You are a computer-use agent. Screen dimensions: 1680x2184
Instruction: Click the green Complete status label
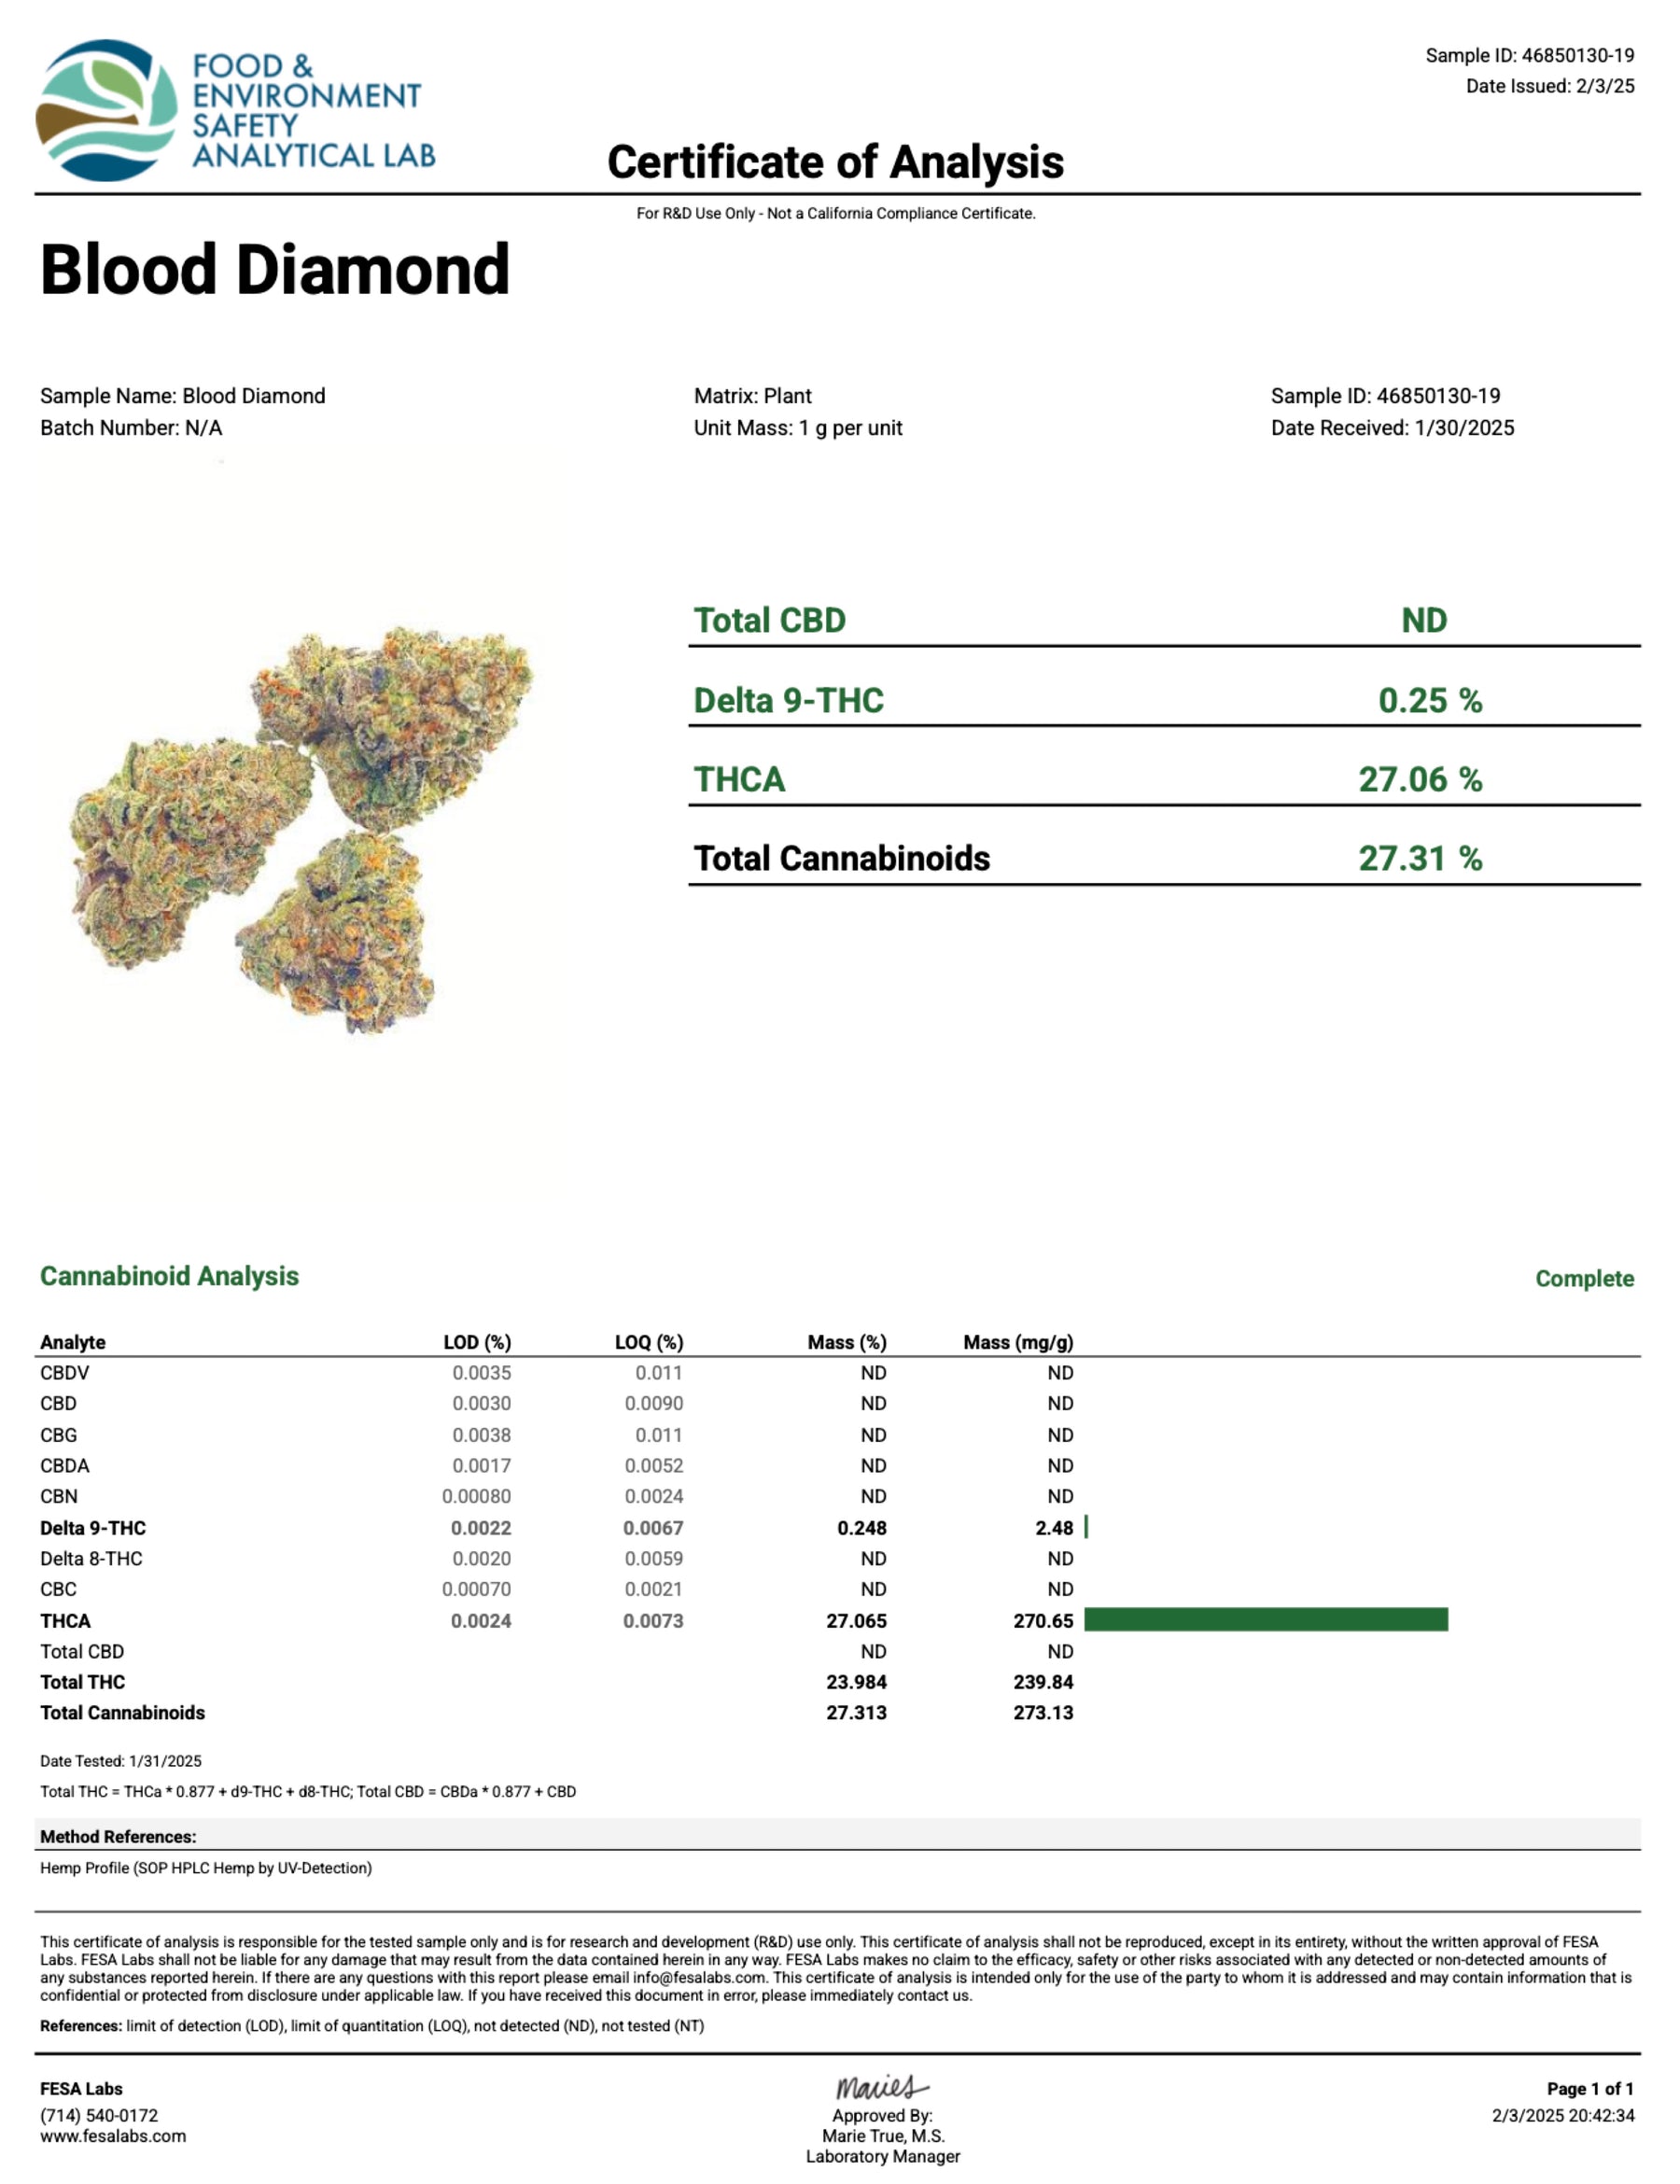1584,1278
